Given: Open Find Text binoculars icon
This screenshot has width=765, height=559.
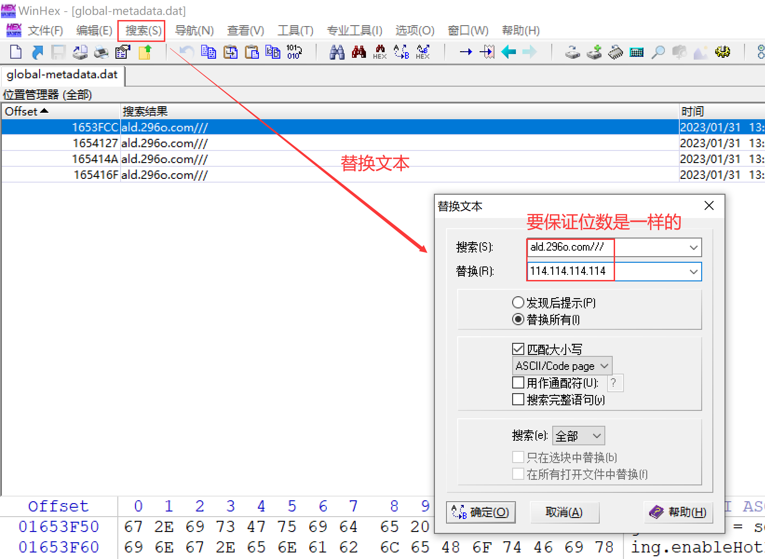Looking at the screenshot, I should pyautogui.click(x=337, y=52).
